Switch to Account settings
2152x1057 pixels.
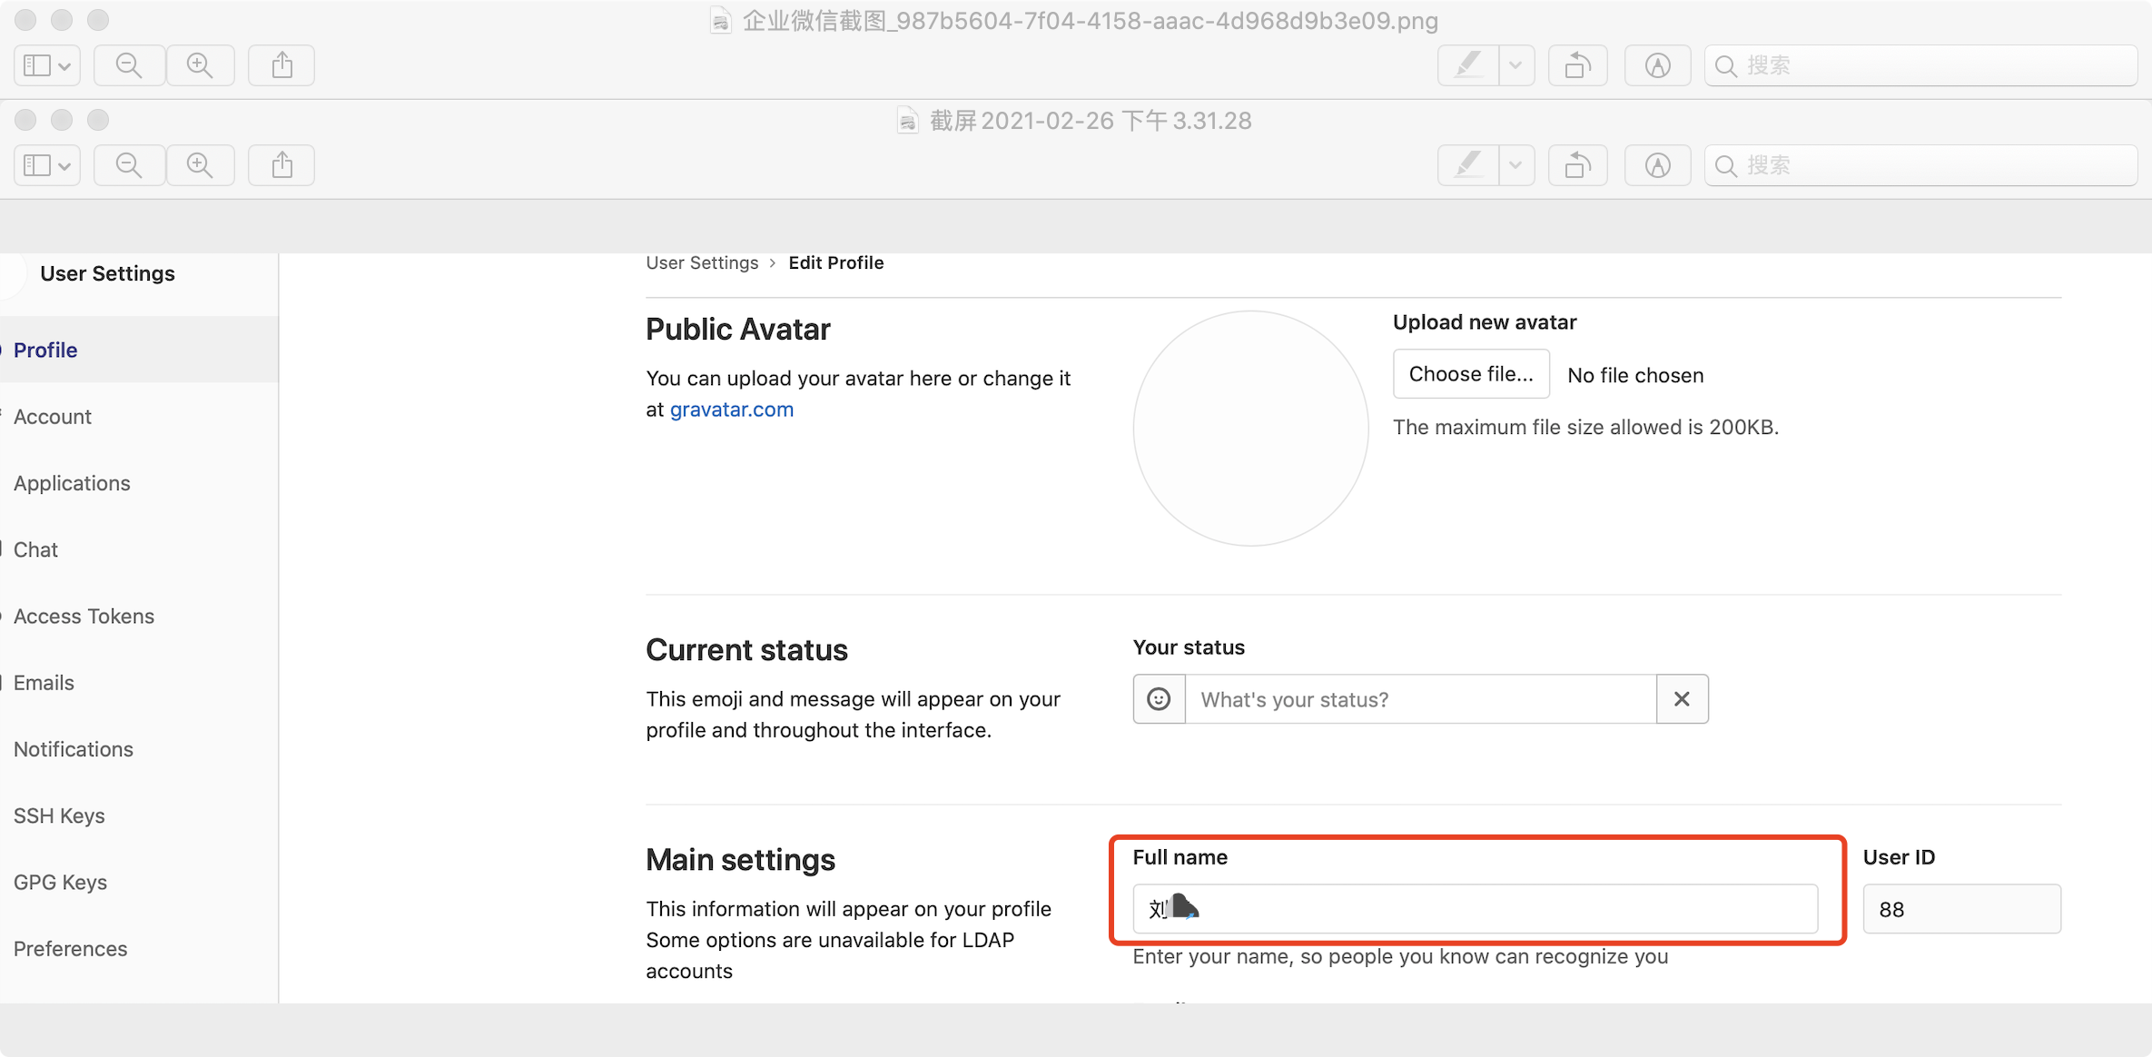point(53,417)
